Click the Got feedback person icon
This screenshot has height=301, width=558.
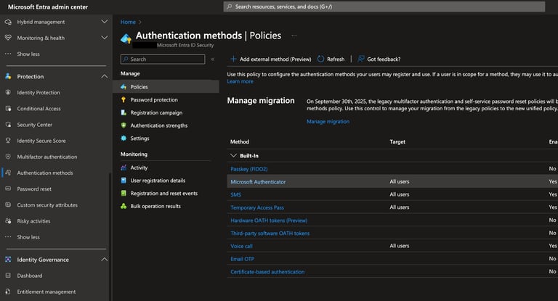(361, 59)
